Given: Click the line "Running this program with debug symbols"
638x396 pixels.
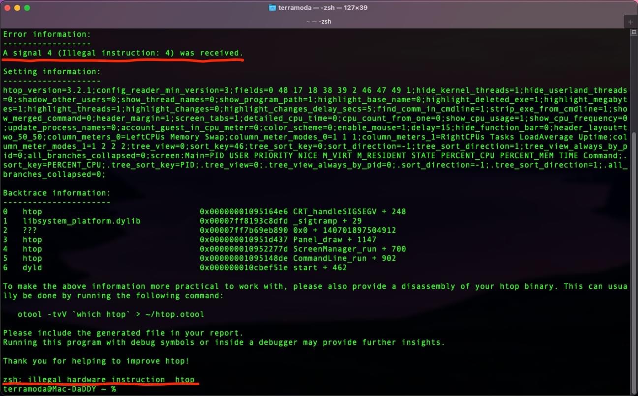Looking at the screenshot, I should [224, 342].
